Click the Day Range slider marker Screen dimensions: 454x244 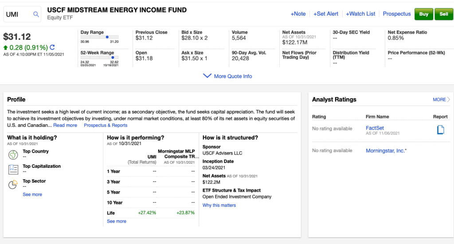click(109, 37)
